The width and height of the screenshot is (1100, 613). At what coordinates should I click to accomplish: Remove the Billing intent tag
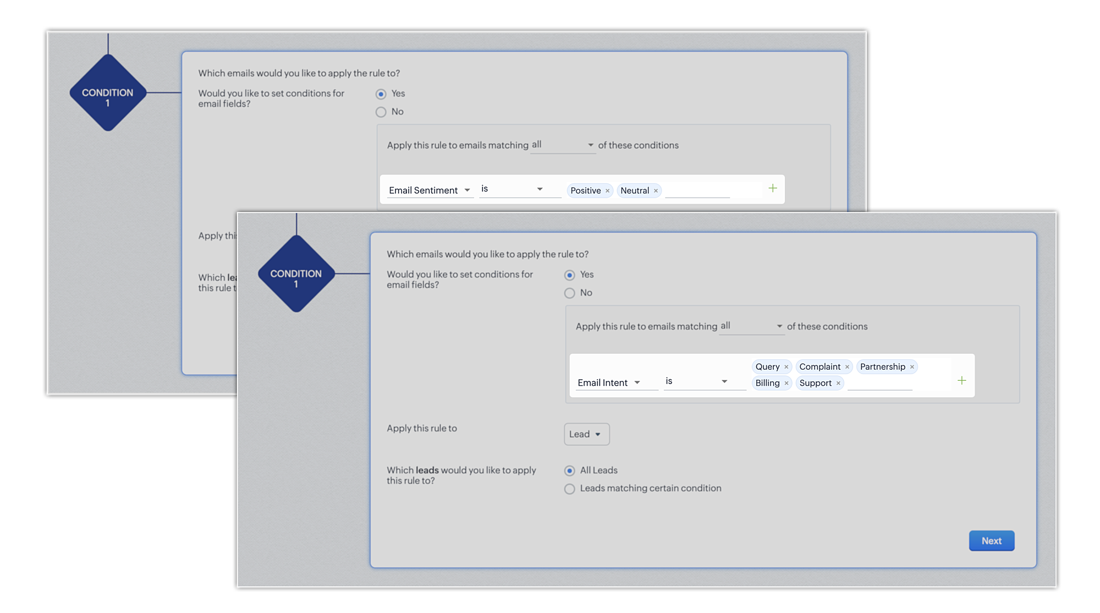coord(787,384)
